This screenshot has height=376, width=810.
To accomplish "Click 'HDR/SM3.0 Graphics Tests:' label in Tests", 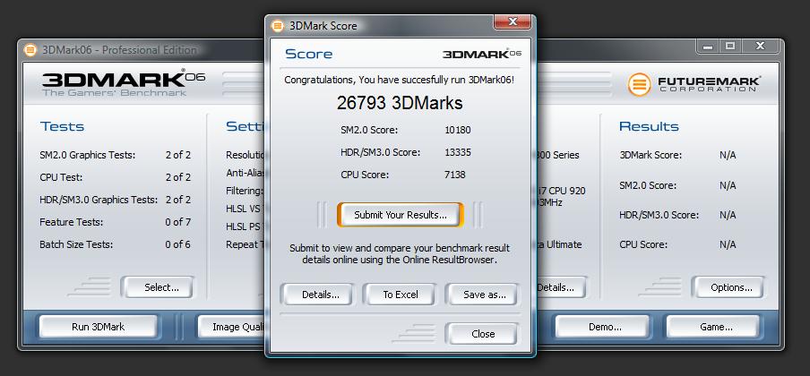I will point(99,200).
